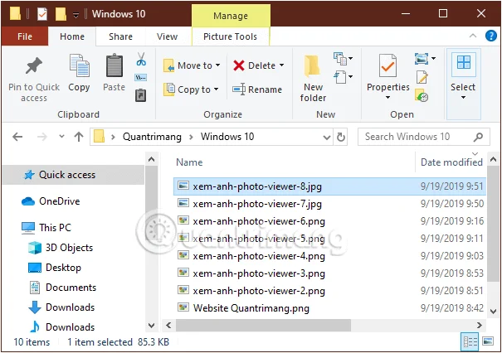Image resolution: width=502 pixels, height=353 pixels.
Task: Click navigation pane scroll down arrow
Action: 152,326
